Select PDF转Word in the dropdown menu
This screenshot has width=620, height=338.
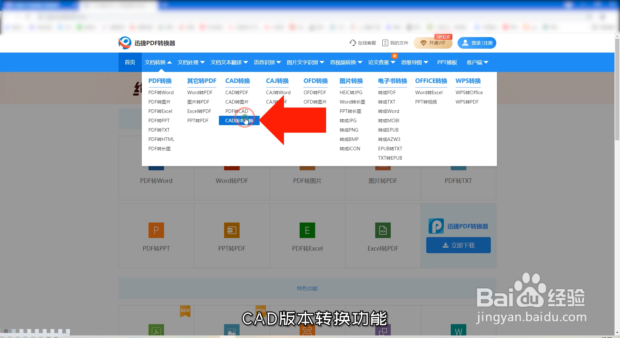point(161,93)
